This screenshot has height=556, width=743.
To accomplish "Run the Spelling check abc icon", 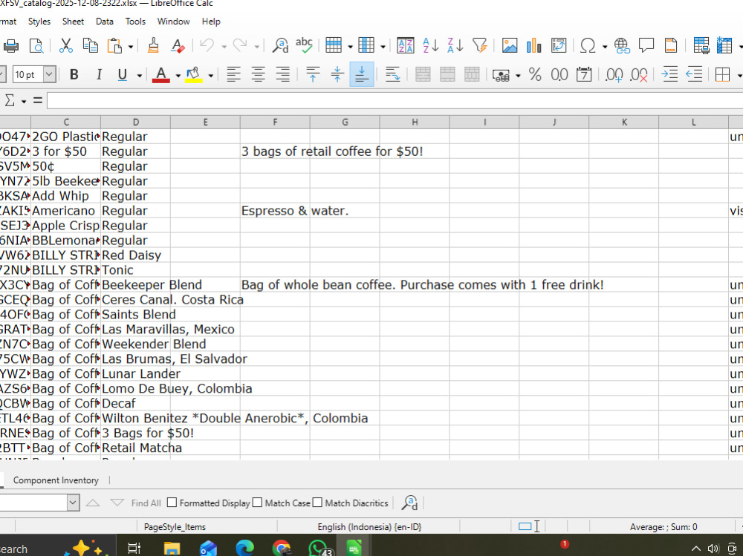I will [x=304, y=46].
